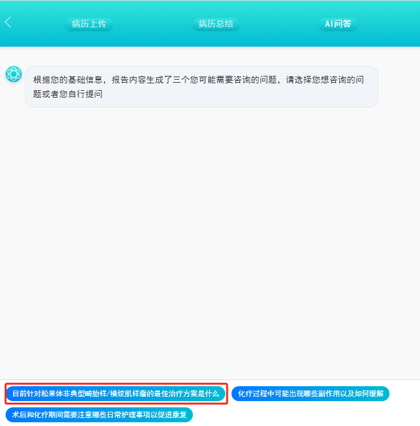
Task: Tap the post-surgery daily care suggestion chip
Action: (x=100, y=414)
